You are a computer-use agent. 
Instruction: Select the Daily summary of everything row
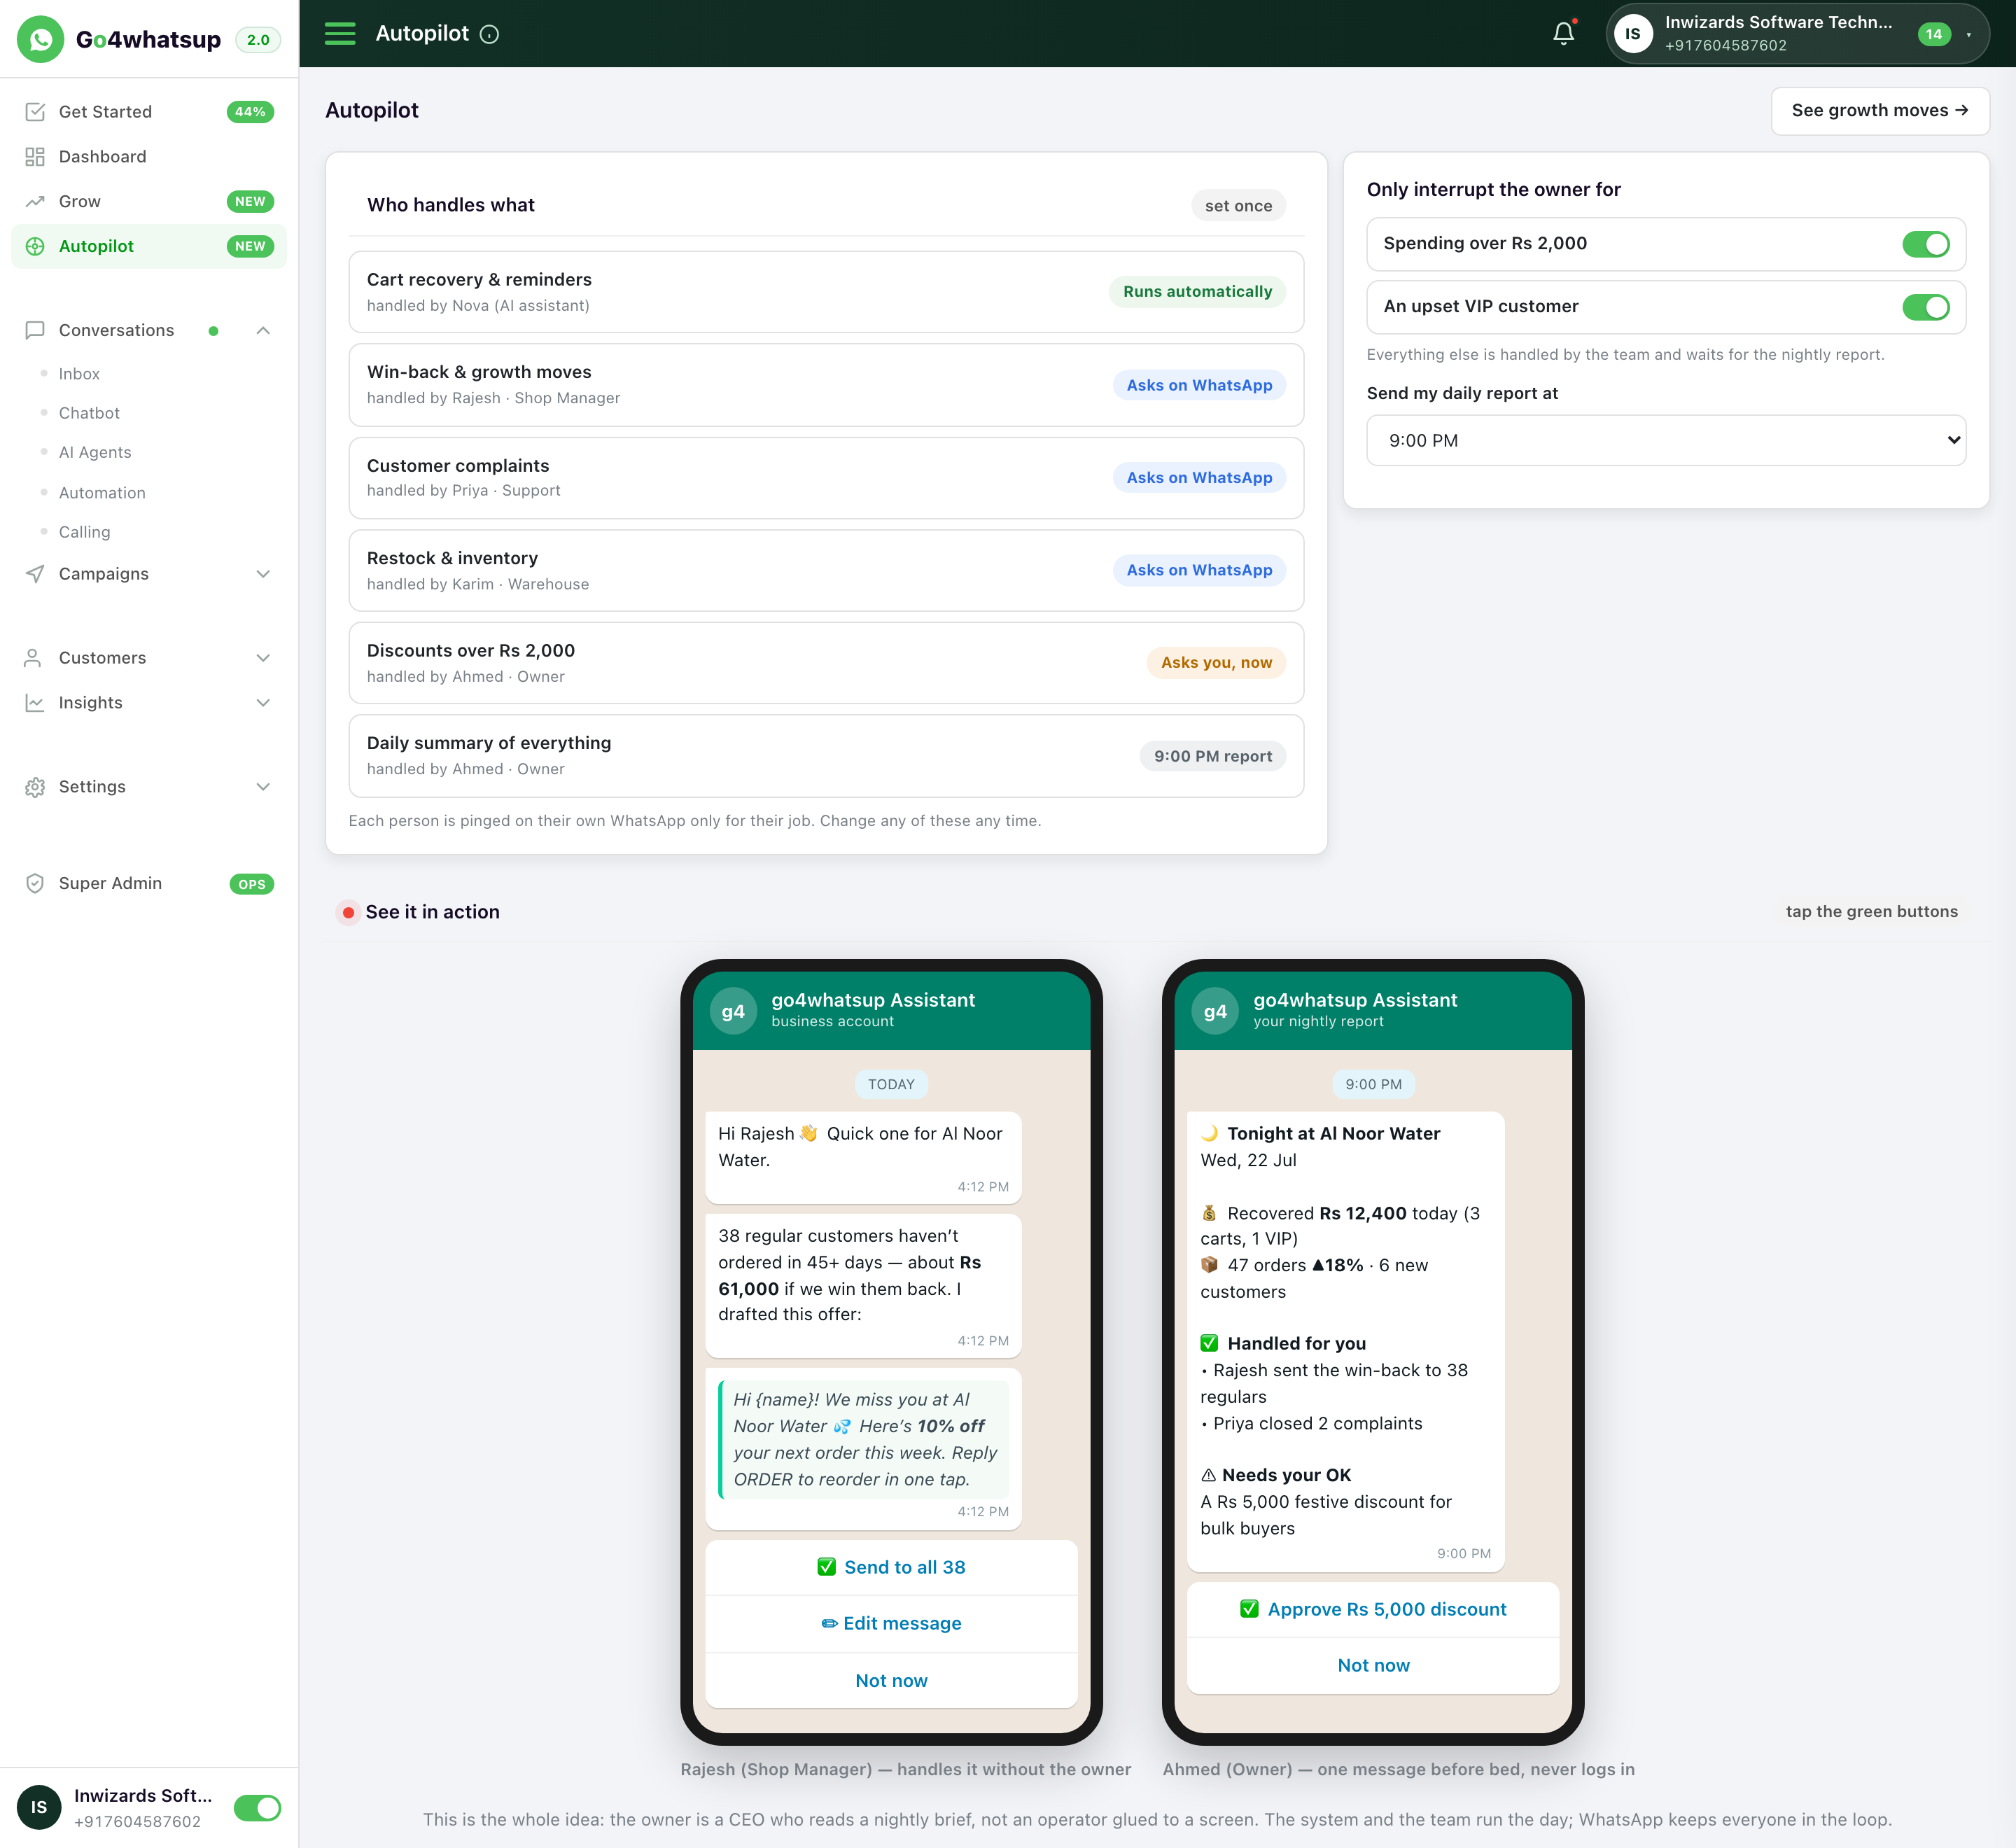coord(826,756)
